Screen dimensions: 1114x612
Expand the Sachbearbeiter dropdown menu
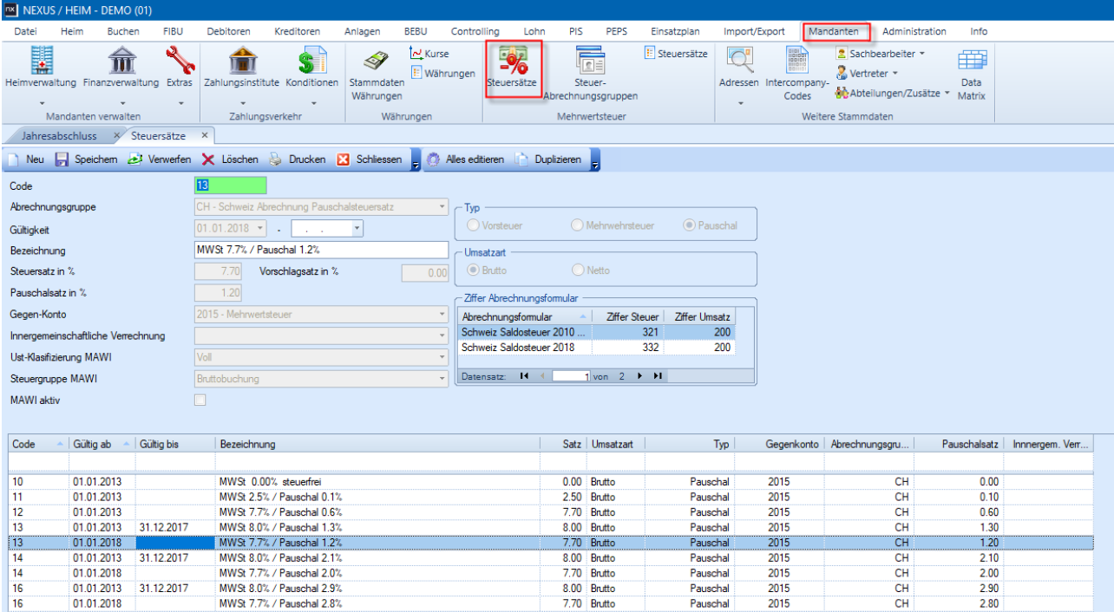[921, 54]
